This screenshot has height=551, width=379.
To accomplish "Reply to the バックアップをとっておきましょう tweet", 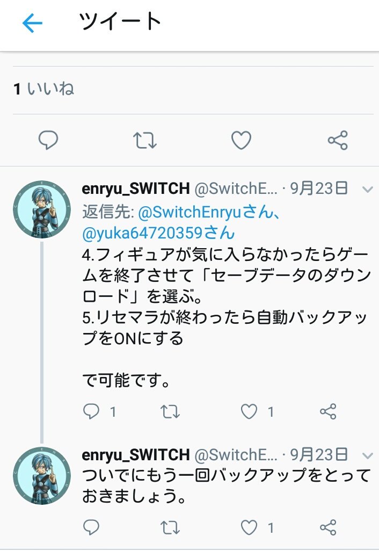I will (x=91, y=527).
